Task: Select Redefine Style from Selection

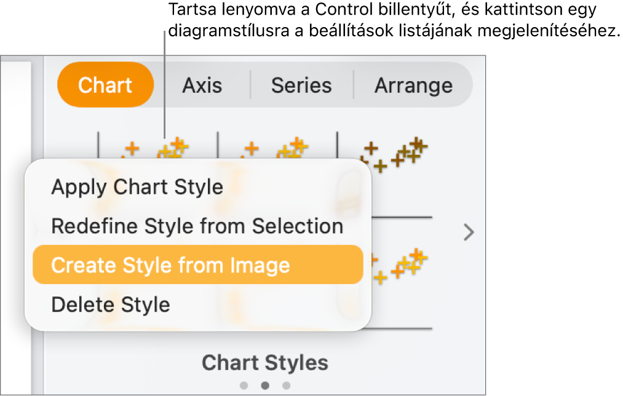Action: [197, 226]
